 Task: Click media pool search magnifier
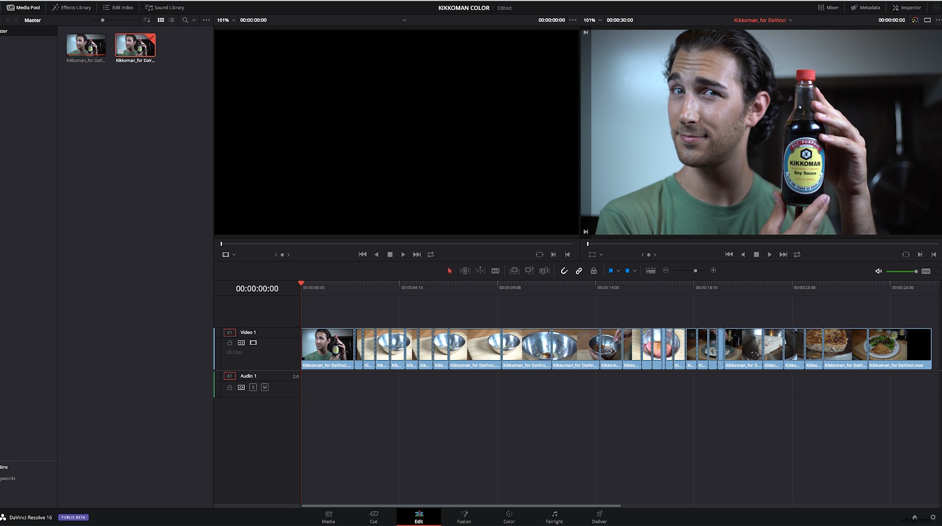click(x=185, y=20)
